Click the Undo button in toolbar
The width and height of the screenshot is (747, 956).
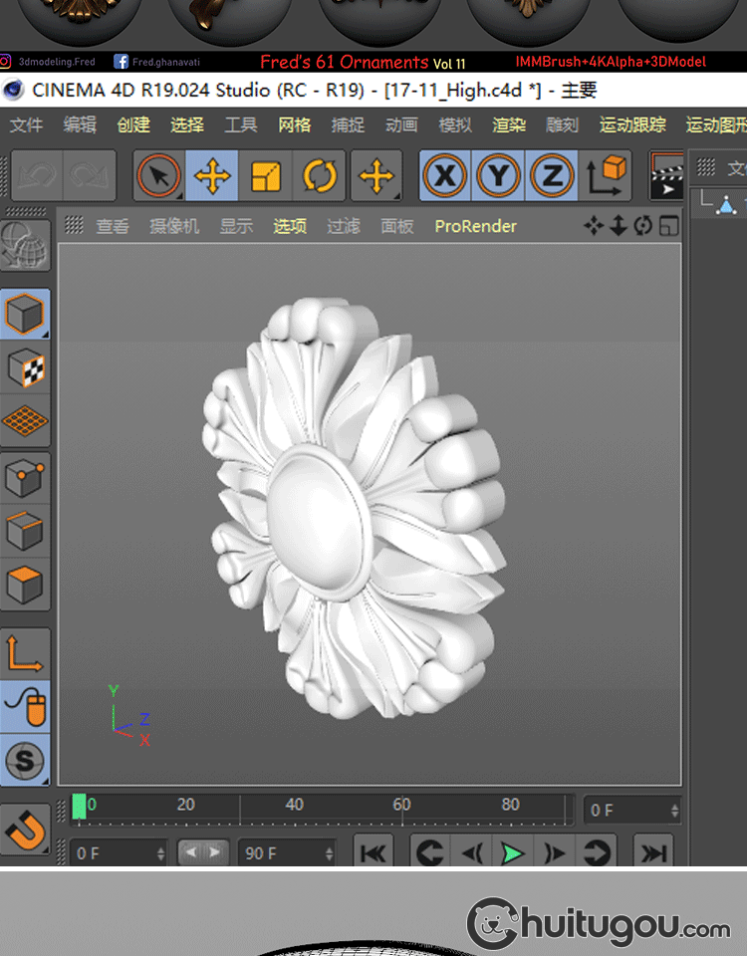37,177
